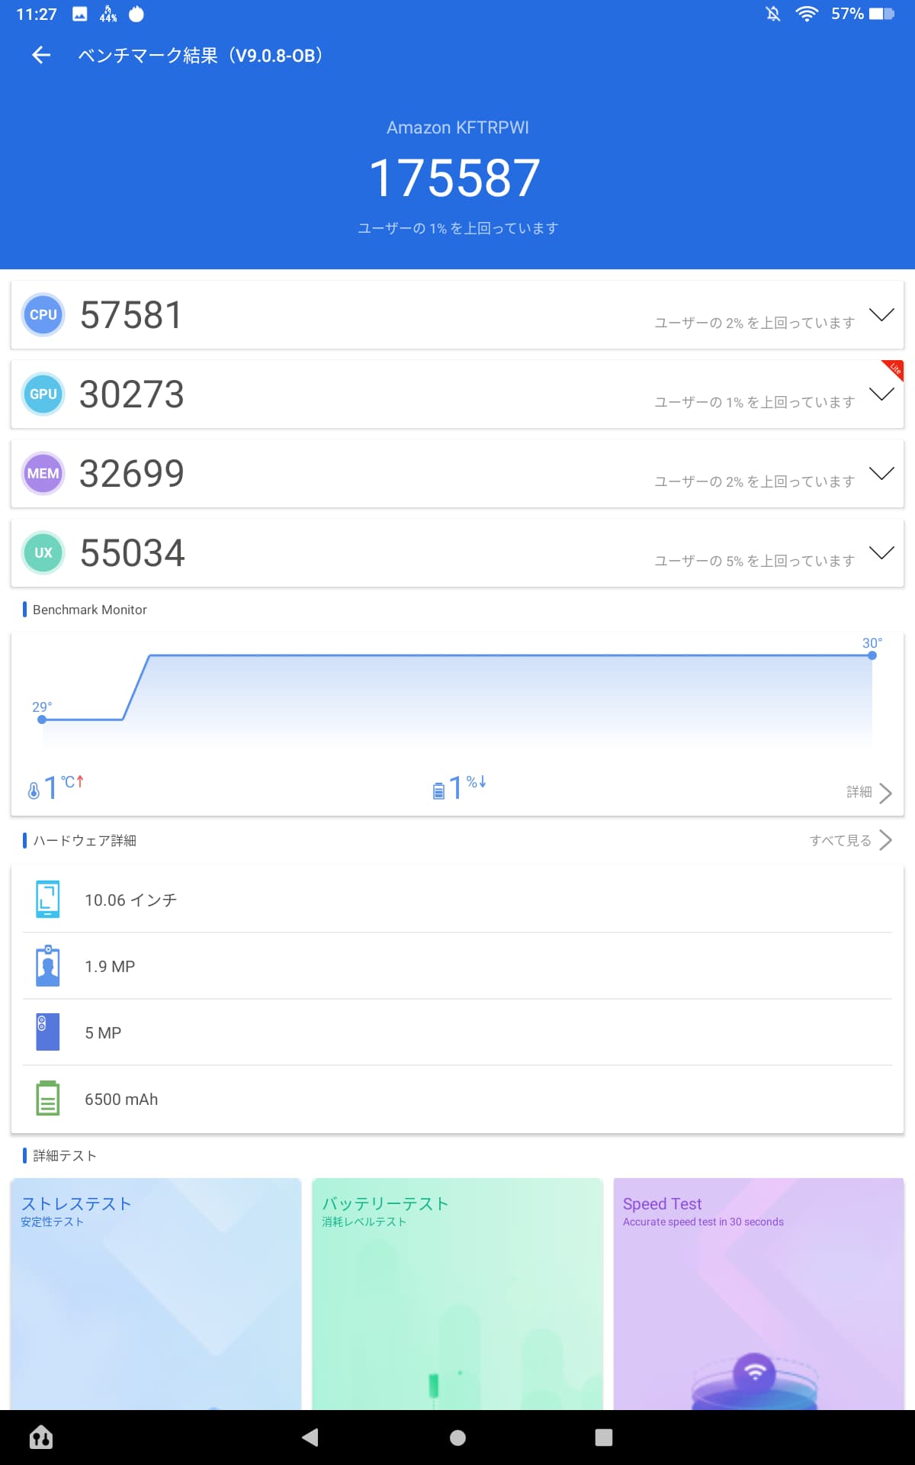Tap the home dot in navigation bar
This screenshot has height=1465, width=915.
point(457,1438)
